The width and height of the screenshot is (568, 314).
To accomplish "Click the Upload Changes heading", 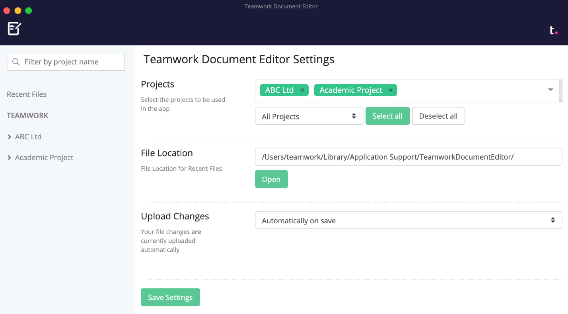I will 175,216.
